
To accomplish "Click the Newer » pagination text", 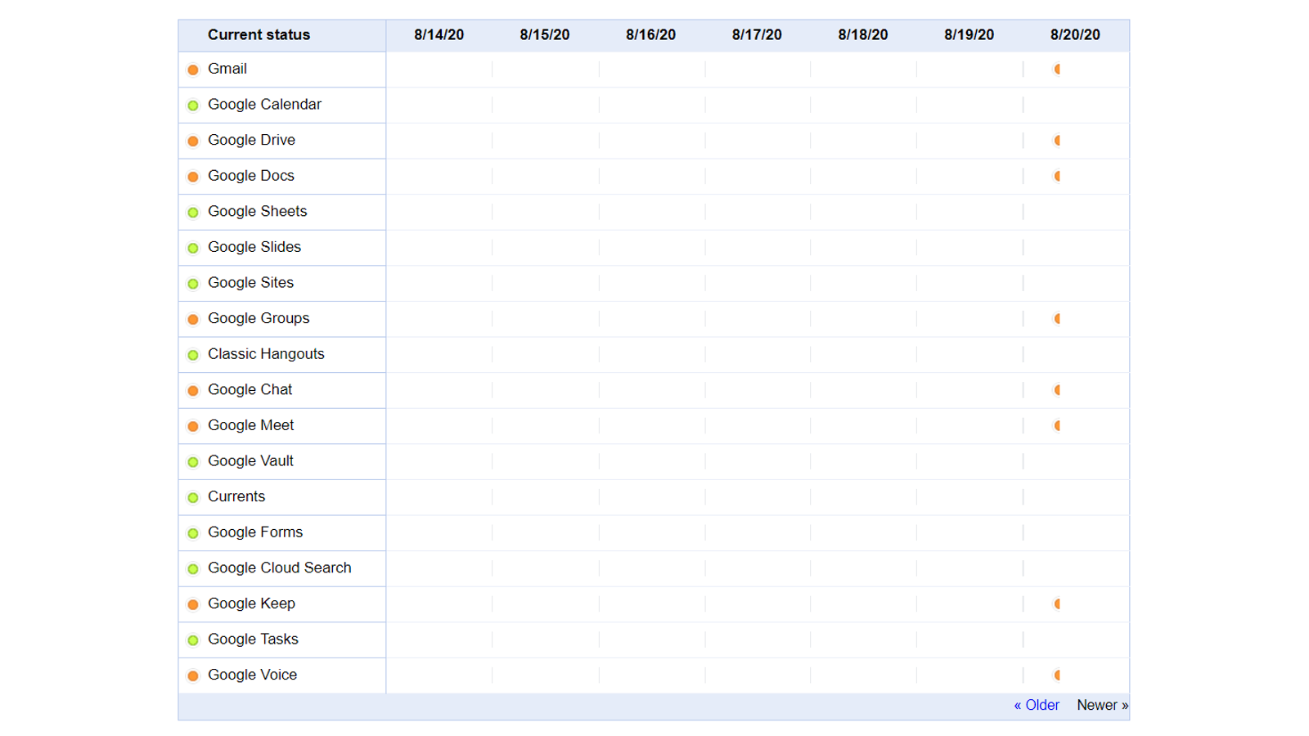I will (1102, 705).
